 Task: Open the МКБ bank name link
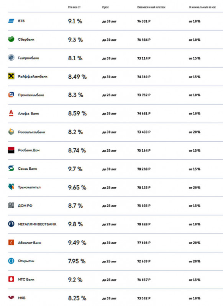pos(21,298)
